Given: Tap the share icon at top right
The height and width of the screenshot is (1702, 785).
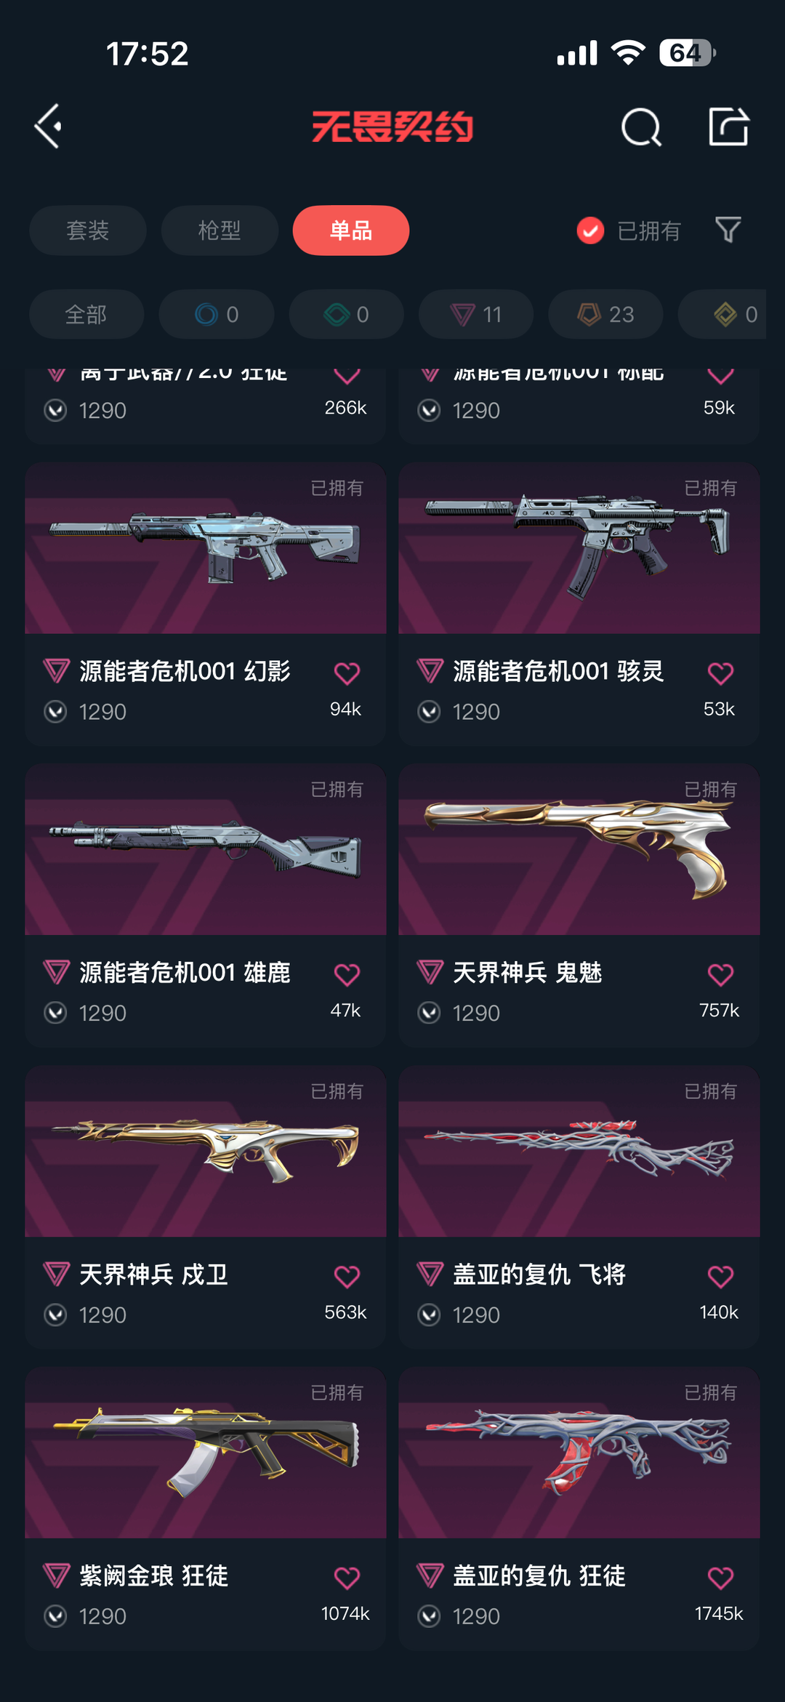Looking at the screenshot, I should click(728, 127).
